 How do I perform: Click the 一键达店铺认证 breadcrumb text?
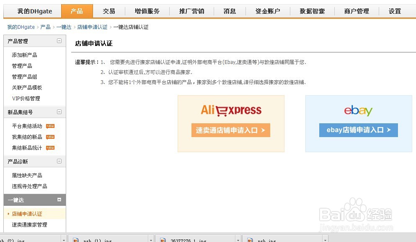pyautogui.click(x=131, y=27)
